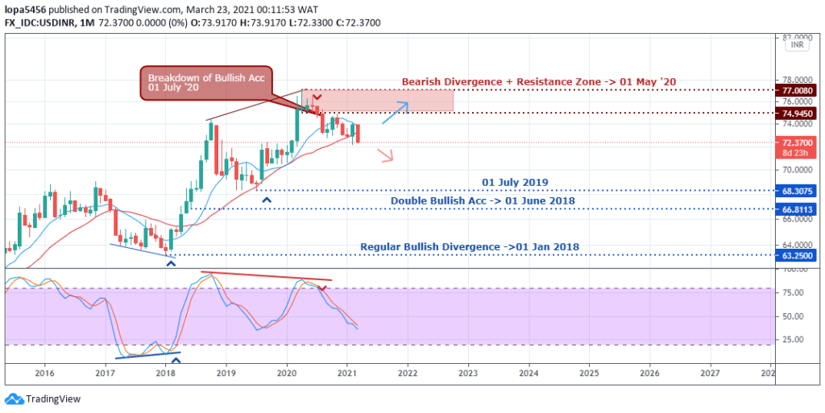Click the 01 July 2019 annotation
Screen dimensions: 825x413
(x=515, y=182)
